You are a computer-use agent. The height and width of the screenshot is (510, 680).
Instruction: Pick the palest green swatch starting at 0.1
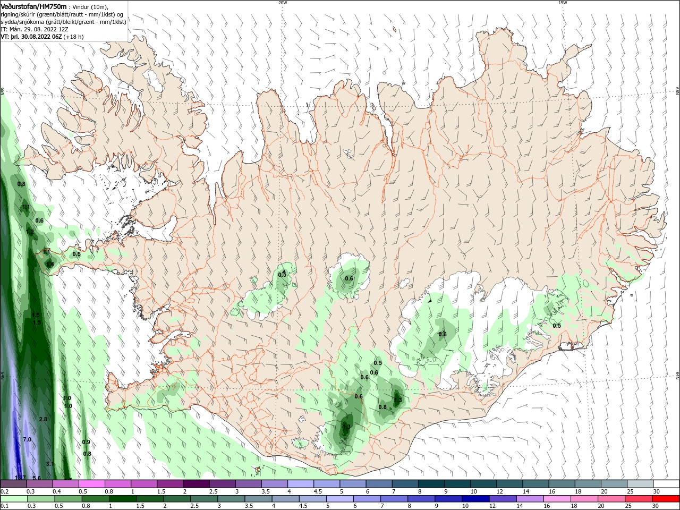click(x=14, y=499)
